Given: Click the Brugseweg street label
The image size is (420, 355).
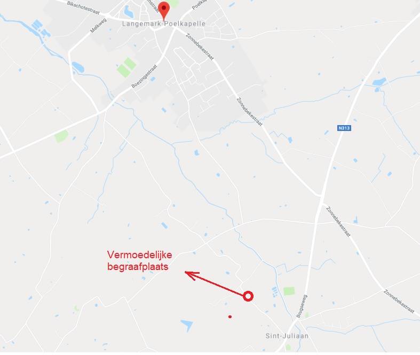Looking at the screenshot, I should (x=302, y=306).
